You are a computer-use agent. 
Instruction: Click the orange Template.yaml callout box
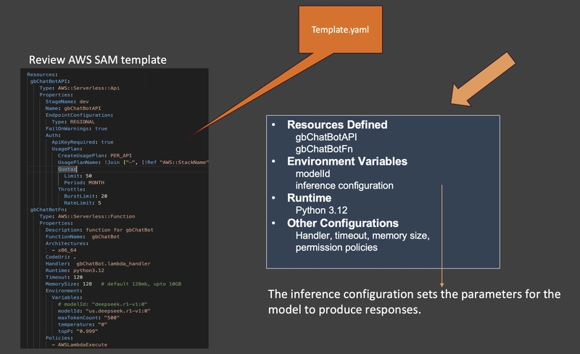pos(340,30)
